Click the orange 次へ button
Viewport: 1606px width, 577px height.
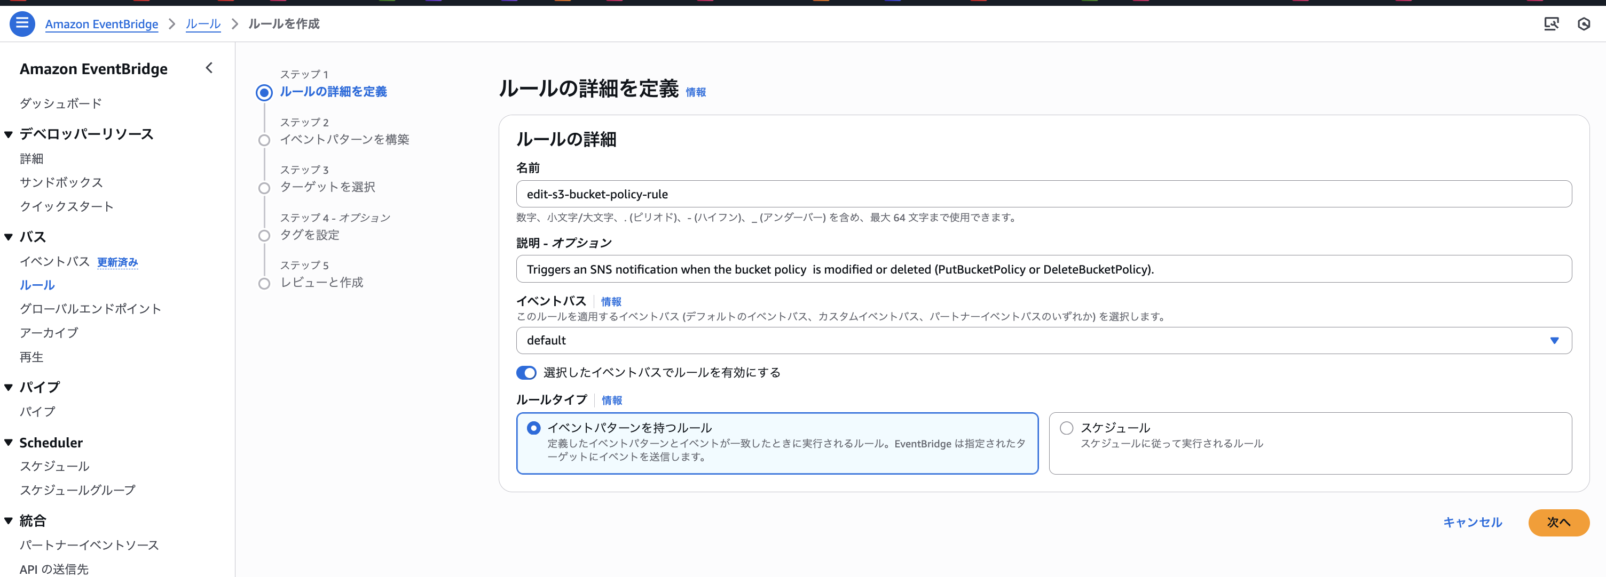tap(1558, 522)
